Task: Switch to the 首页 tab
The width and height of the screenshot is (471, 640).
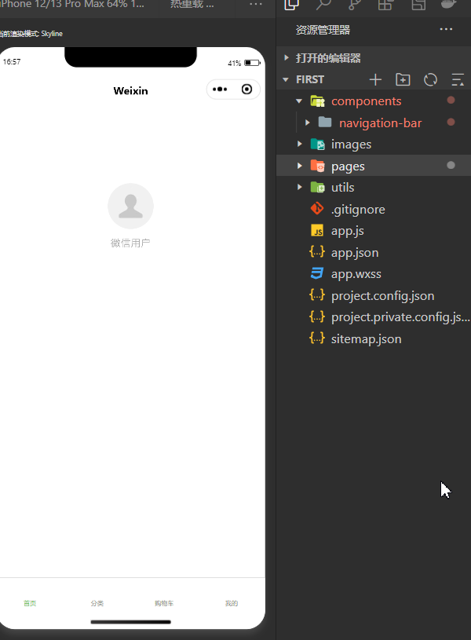Action: (30, 603)
